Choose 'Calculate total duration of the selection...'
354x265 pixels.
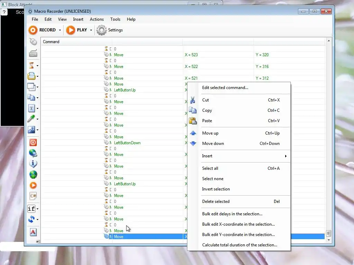click(x=239, y=245)
